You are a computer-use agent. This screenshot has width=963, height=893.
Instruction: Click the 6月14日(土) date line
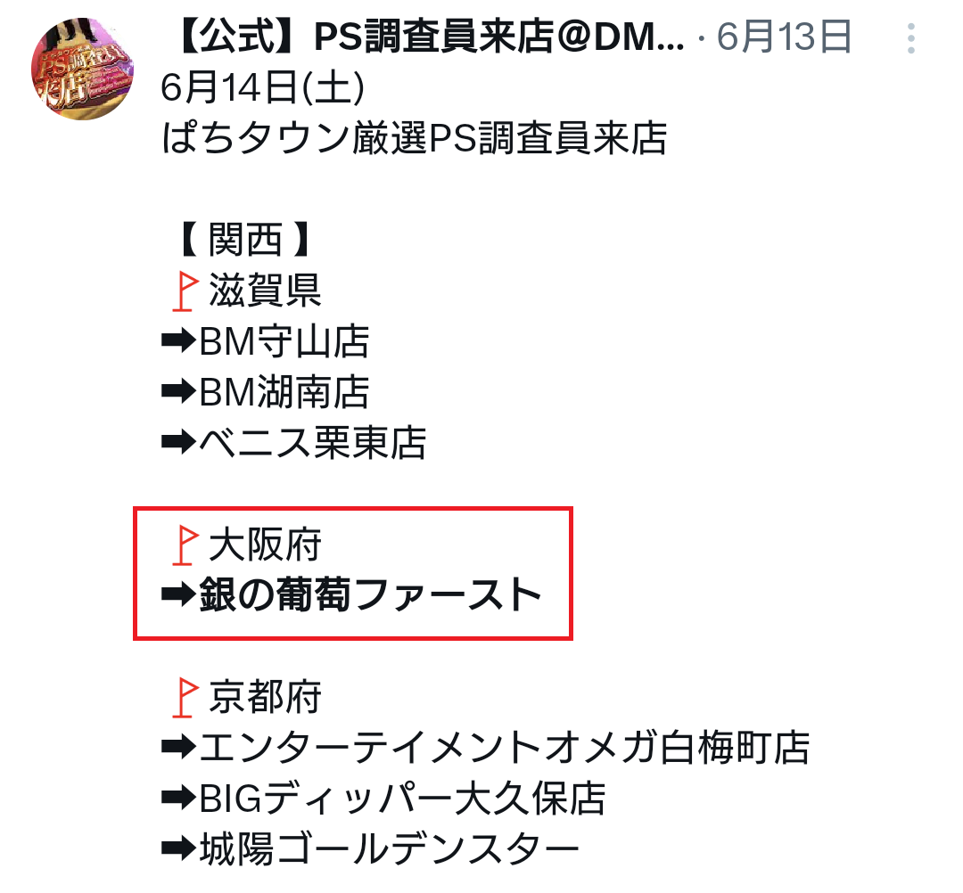coord(263,87)
